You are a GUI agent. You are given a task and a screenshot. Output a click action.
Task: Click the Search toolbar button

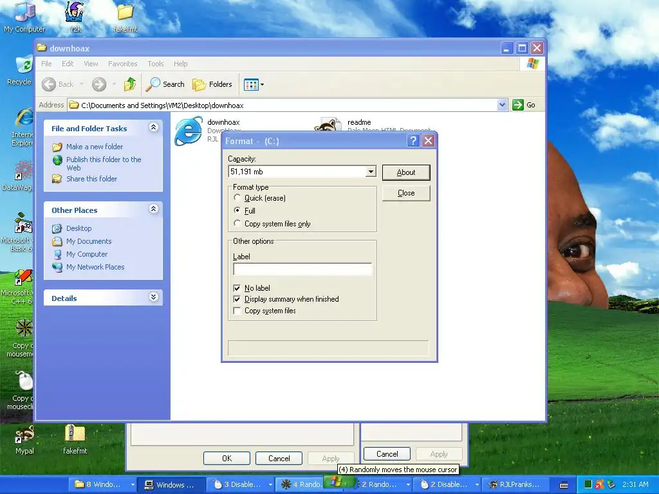pos(165,84)
